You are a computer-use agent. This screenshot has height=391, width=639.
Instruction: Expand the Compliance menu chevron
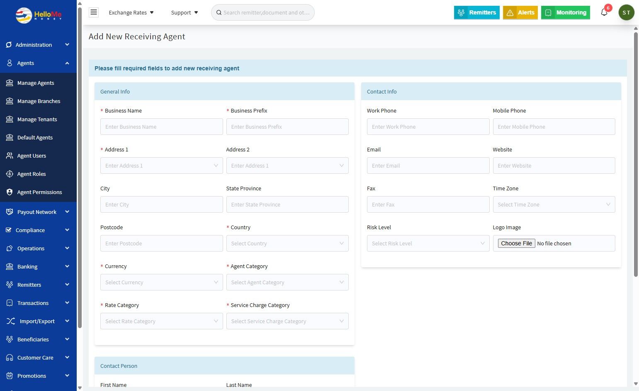(x=67, y=230)
